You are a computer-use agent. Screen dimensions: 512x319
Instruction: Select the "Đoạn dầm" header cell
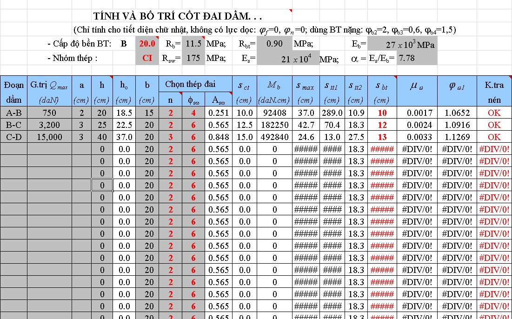(x=13, y=91)
